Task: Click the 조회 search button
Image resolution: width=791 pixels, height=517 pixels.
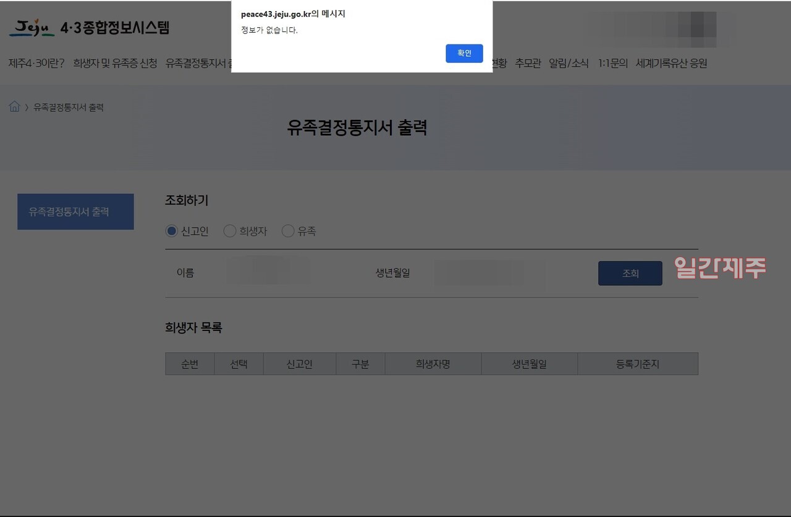Action: [630, 273]
